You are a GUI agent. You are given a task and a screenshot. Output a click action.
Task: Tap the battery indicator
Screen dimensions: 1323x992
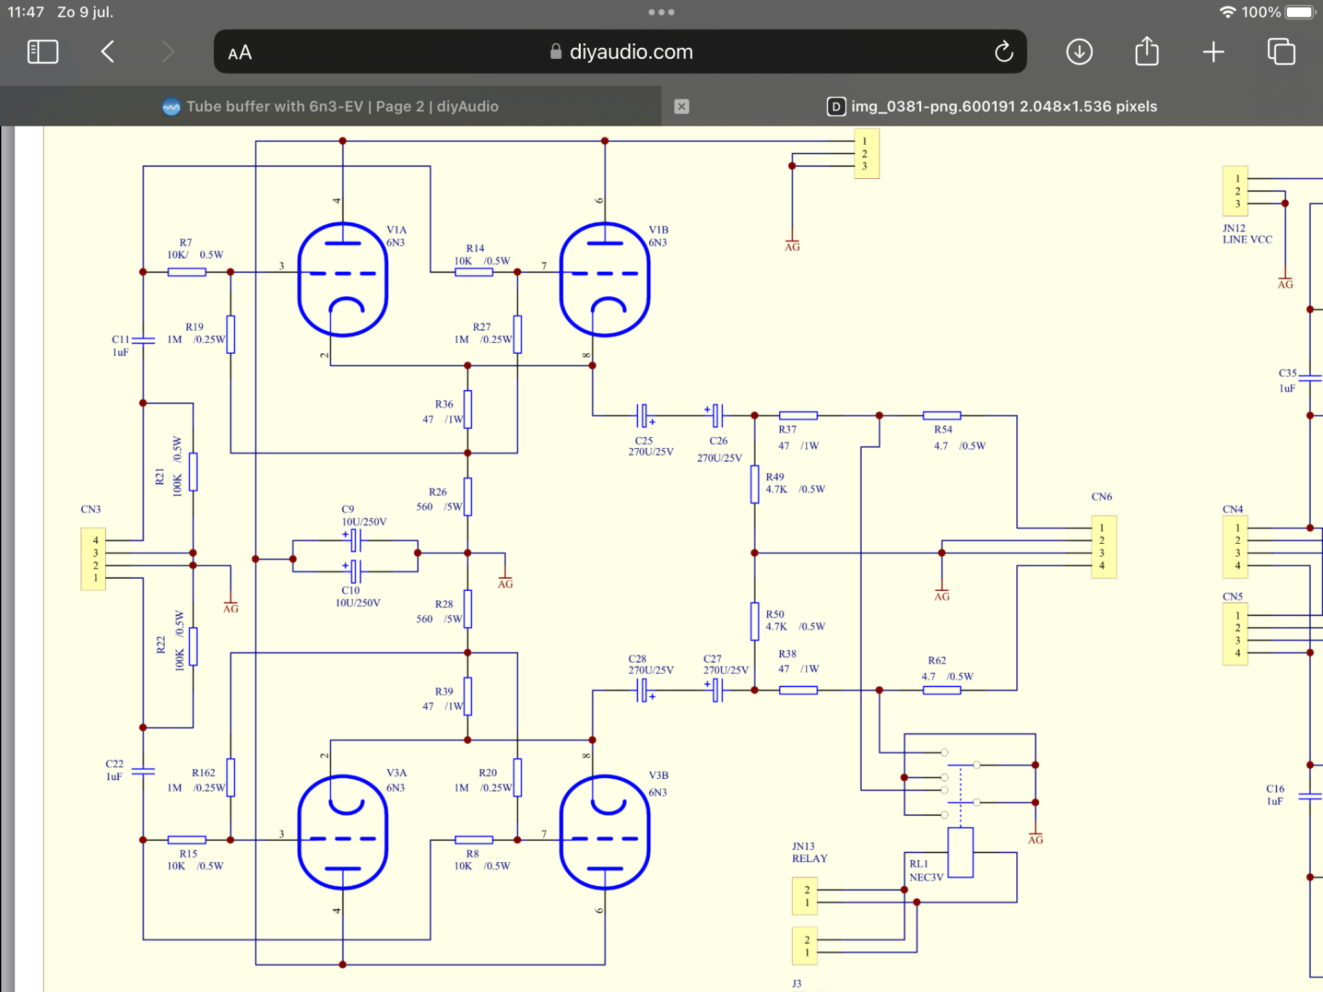pos(1300,12)
